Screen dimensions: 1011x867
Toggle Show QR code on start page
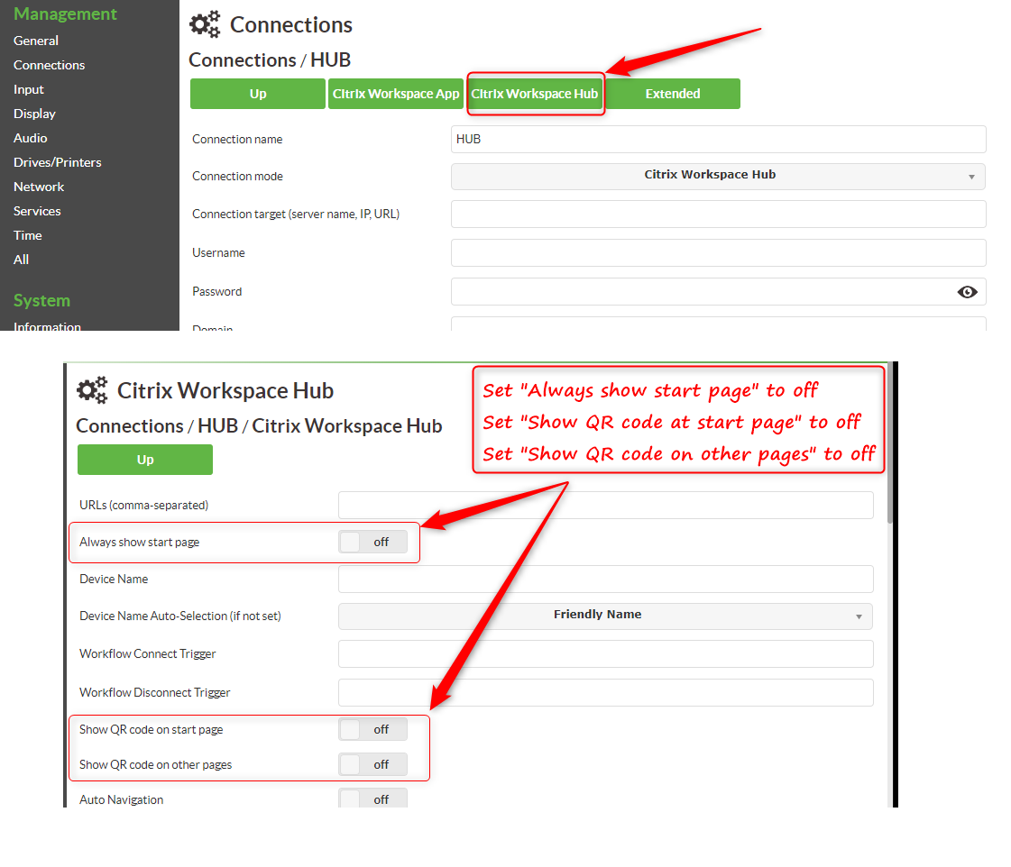pyautogui.click(x=372, y=729)
